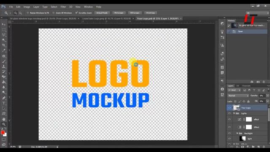Viewport: 270px width, 152px height.
Task: Hide the Backlight group
Action: 229,133
